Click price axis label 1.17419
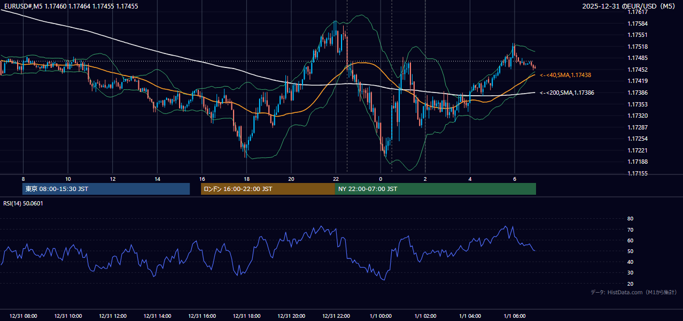683x321 pixels. point(637,81)
